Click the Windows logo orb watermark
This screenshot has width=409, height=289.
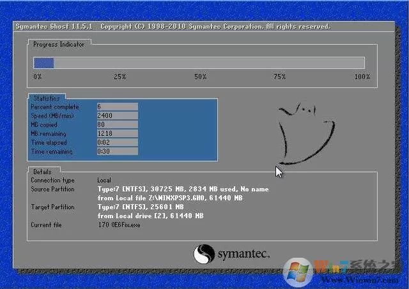pos(298,272)
